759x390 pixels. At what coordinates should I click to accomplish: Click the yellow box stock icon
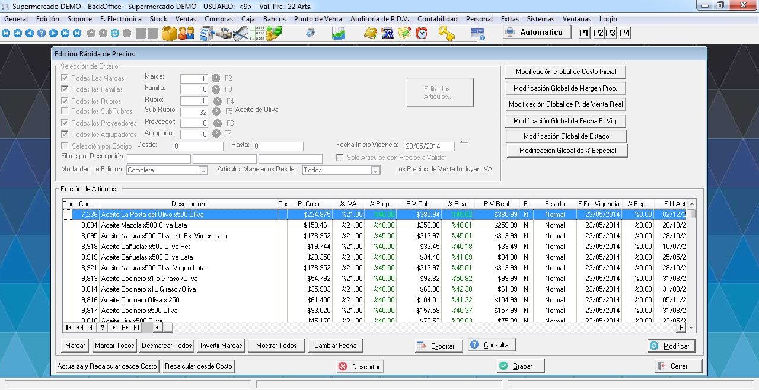point(170,33)
